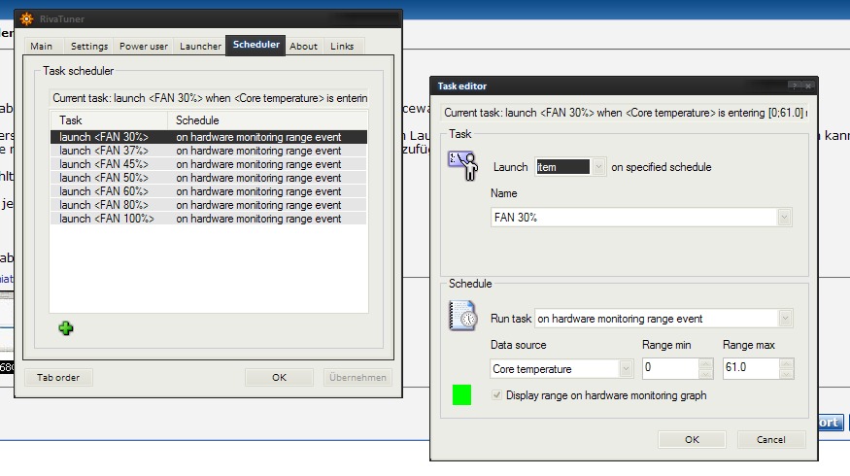Click the Schedule column header

pyautogui.click(x=268, y=120)
